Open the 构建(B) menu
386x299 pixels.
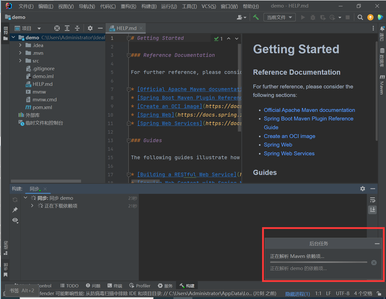tap(149, 6)
